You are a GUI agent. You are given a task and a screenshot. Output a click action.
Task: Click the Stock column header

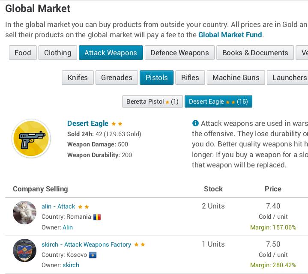213,189
